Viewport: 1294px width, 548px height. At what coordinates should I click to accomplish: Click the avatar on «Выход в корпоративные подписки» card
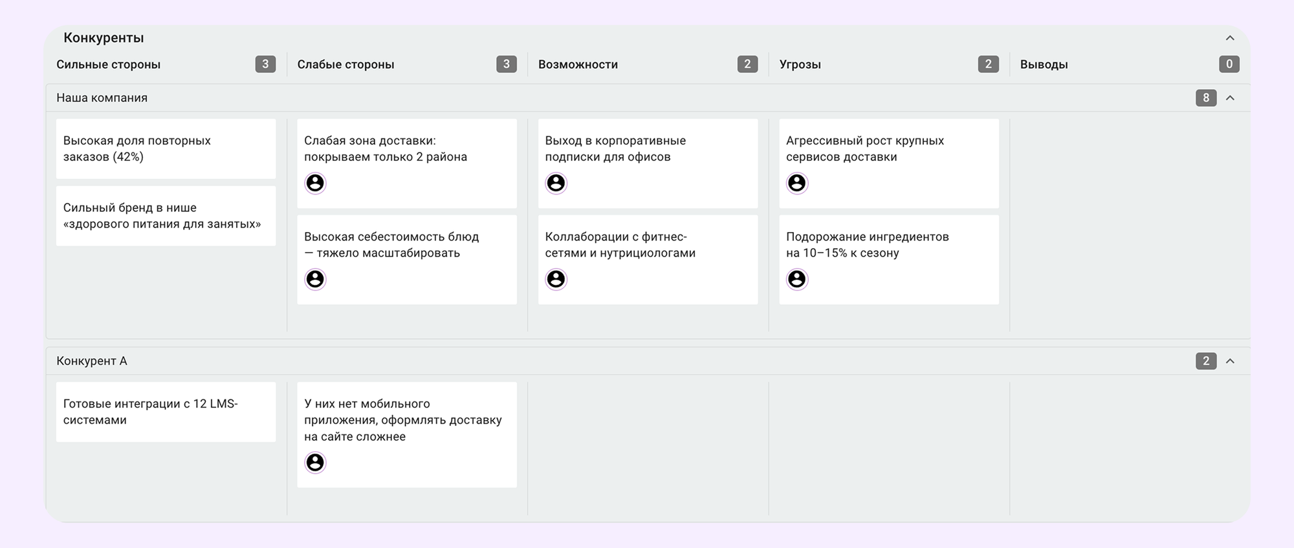(x=556, y=184)
